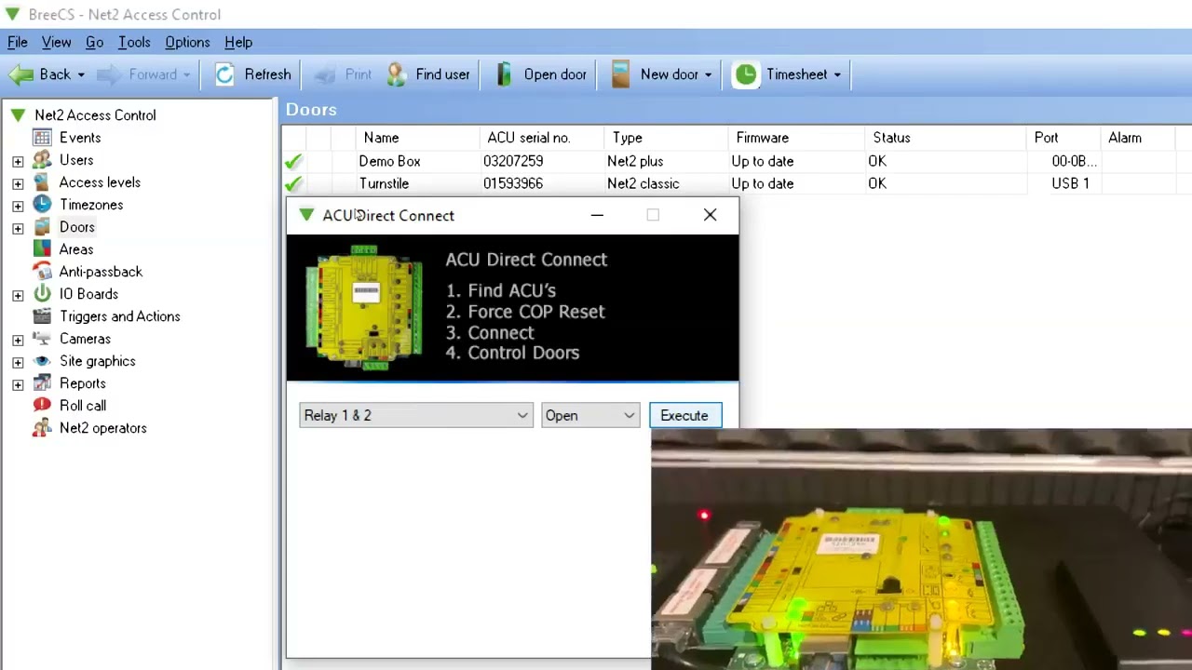Click the Net2 Access Control root icon

tap(18, 115)
